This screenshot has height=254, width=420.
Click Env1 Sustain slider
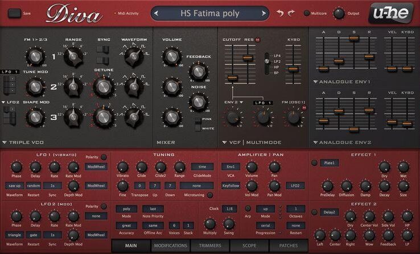tap(354, 39)
